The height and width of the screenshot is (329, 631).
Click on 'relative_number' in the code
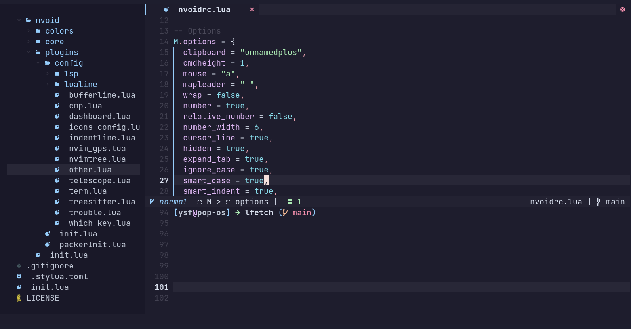tap(219, 116)
